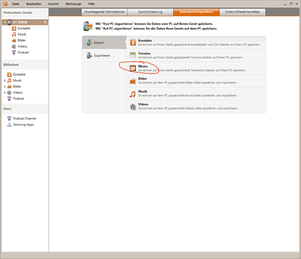
Task: Collapse the GT-S5830 device tree
Action: click(5, 22)
